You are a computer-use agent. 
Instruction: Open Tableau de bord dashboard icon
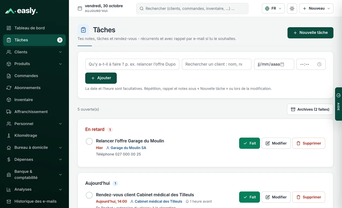tap(9, 28)
